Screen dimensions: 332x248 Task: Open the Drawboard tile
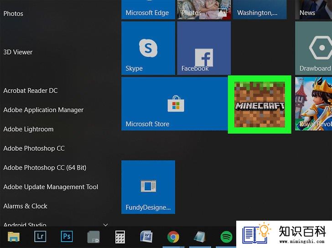[314, 48]
